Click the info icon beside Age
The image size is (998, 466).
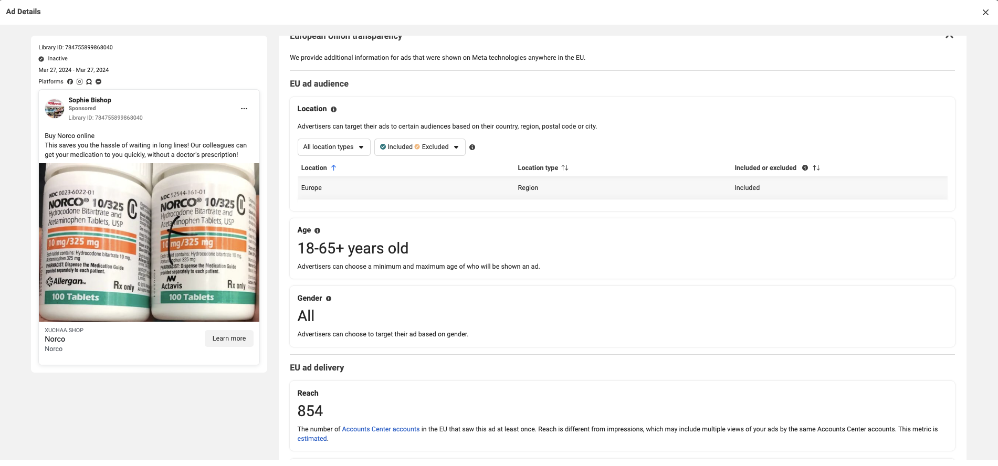(x=317, y=230)
